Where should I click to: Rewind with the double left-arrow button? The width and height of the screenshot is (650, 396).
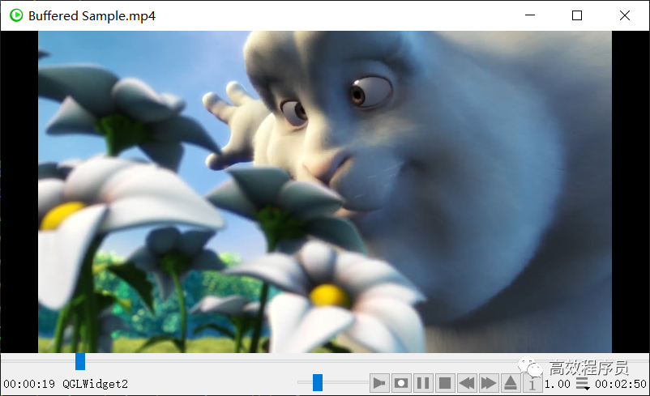[x=467, y=383]
